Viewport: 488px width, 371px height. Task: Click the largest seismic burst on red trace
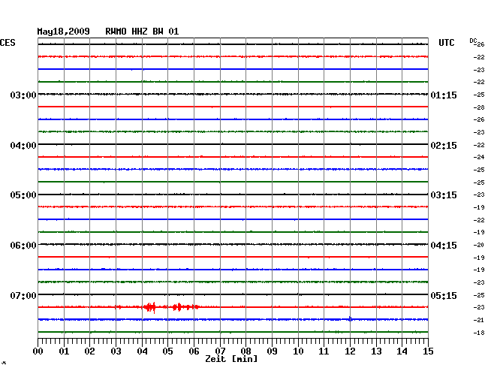pyautogui.click(x=150, y=307)
